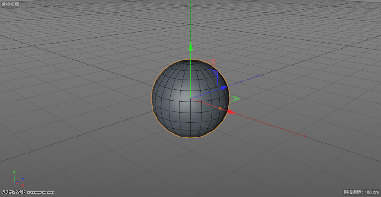Viewport: 381px width, 197px height.
Task: Click the X label on the world axis indicator
Action: pos(23,184)
